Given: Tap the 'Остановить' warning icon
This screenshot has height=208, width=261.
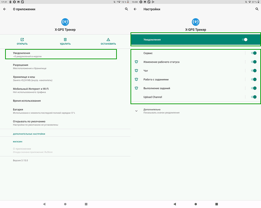Looking at the screenshot, I should 108,40.
